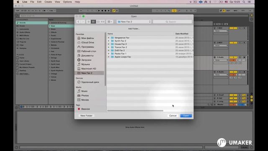Open the Options menu
268x151 pixels.
(x=67, y=2)
